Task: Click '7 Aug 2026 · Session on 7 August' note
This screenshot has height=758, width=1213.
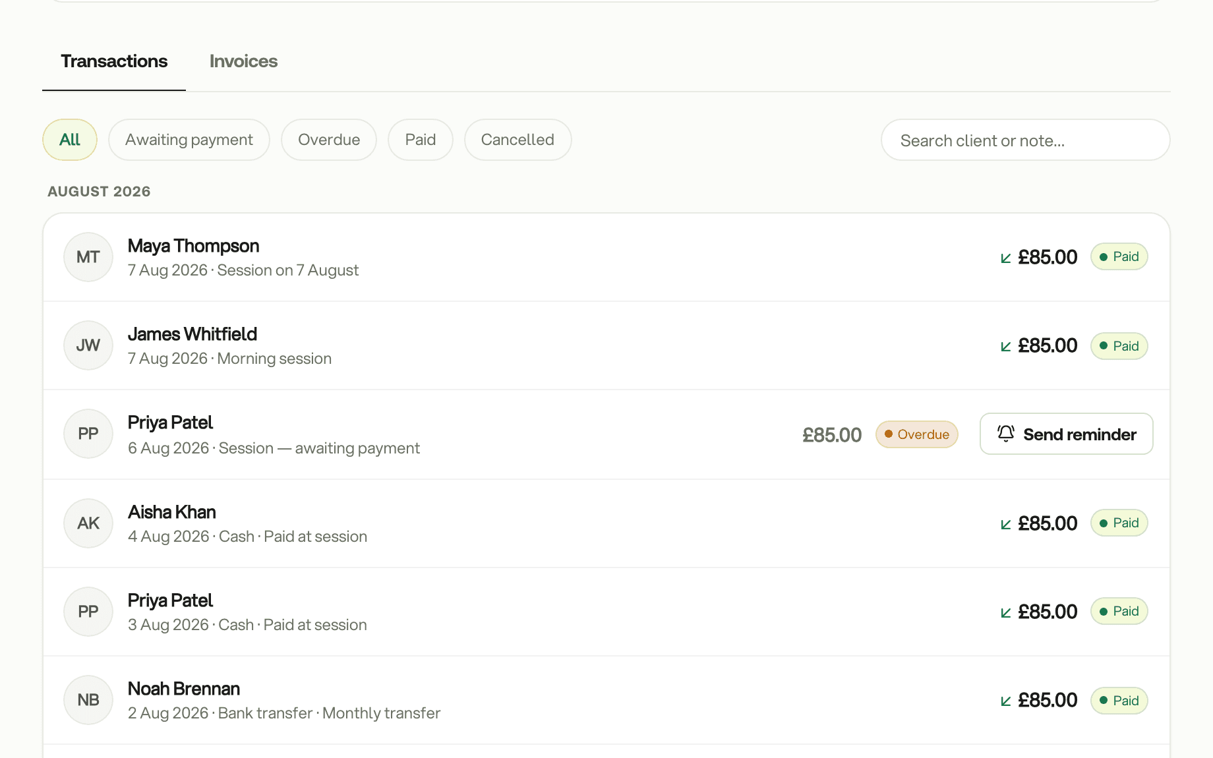Action: [243, 270]
